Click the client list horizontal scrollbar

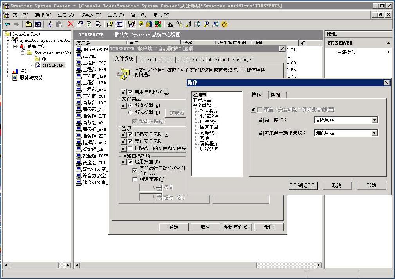(x=198, y=265)
